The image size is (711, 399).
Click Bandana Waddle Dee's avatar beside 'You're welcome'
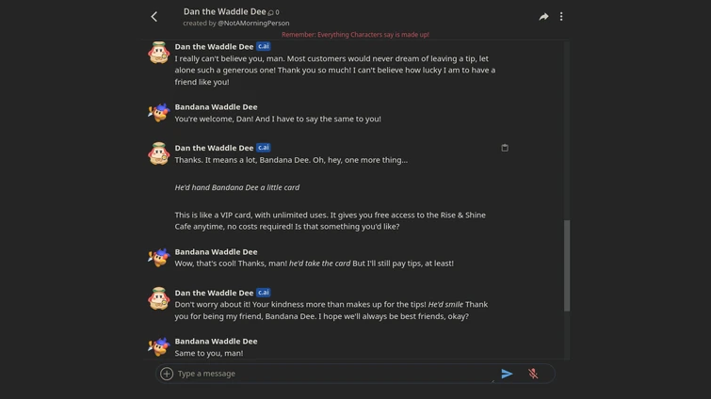[158, 113]
